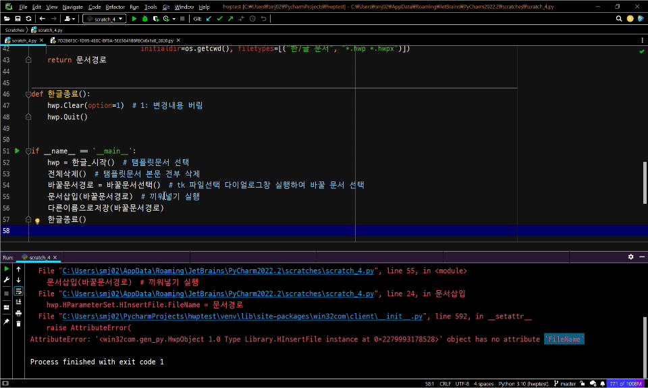This screenshot has height=388, width=648.
Task: Open Python 3.10 (hwptest) interpreter selector
Action: (523, 383)
